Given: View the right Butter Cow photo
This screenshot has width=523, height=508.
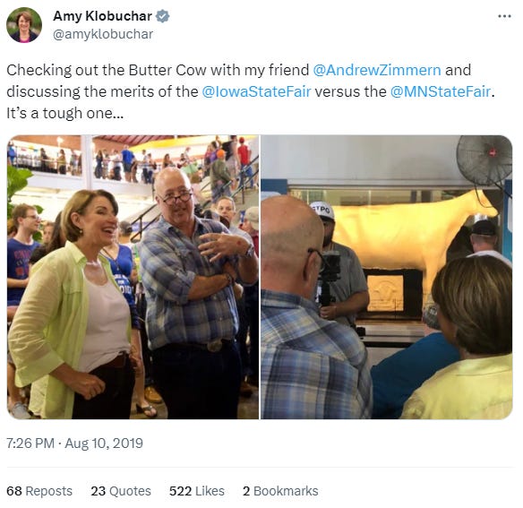Looking at the screenshot, I should pos(387,277).
